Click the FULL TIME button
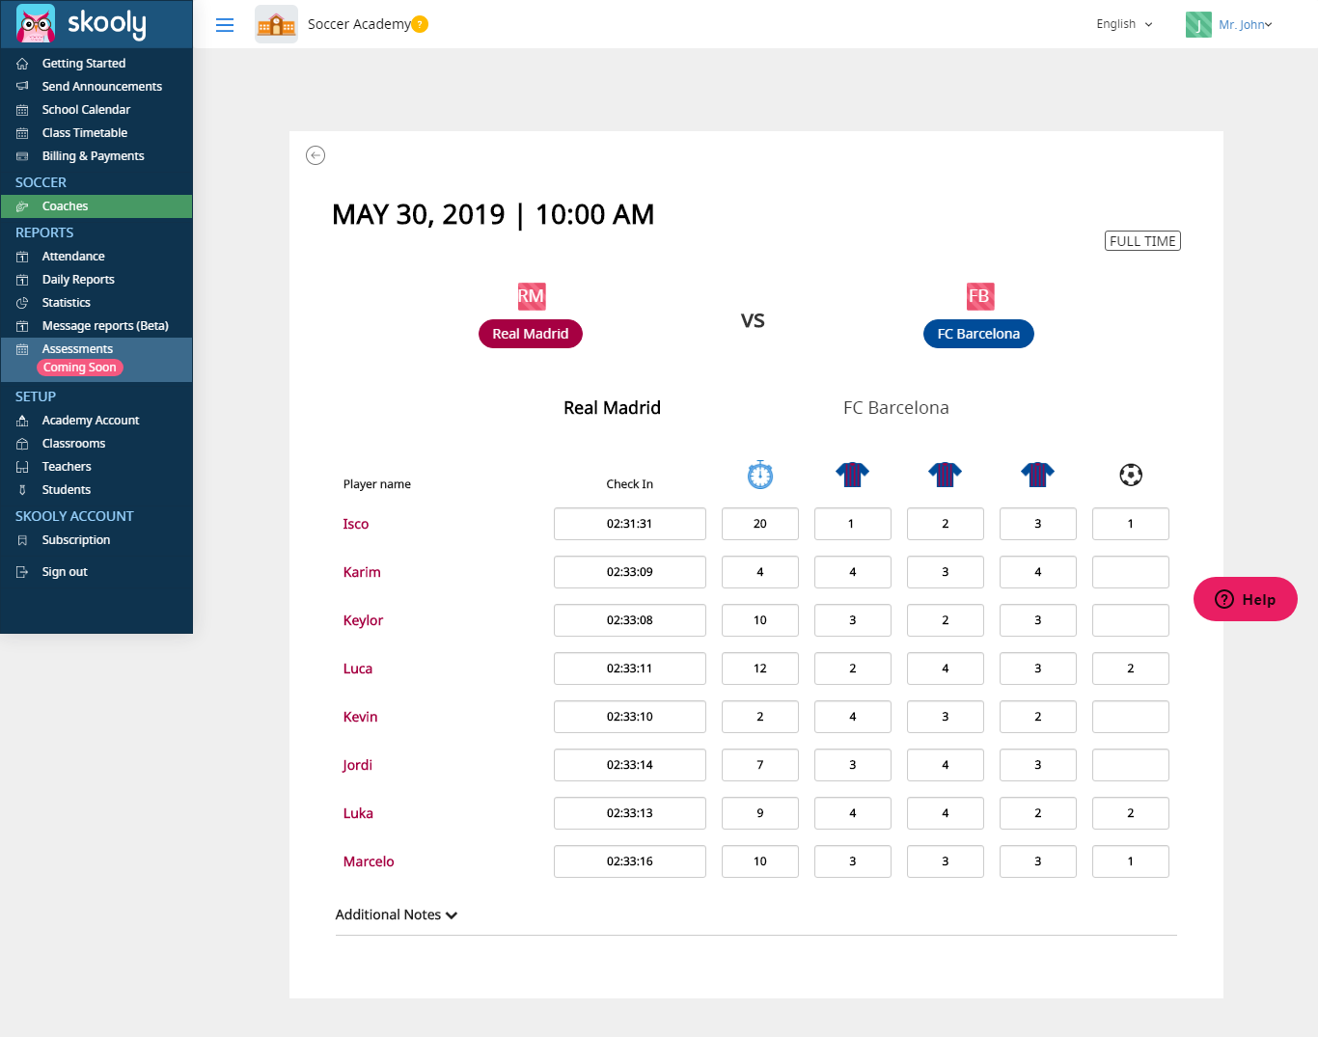Viewport: 1318px width, 1037px height. pyautogui.click(x=1142, y=241)
